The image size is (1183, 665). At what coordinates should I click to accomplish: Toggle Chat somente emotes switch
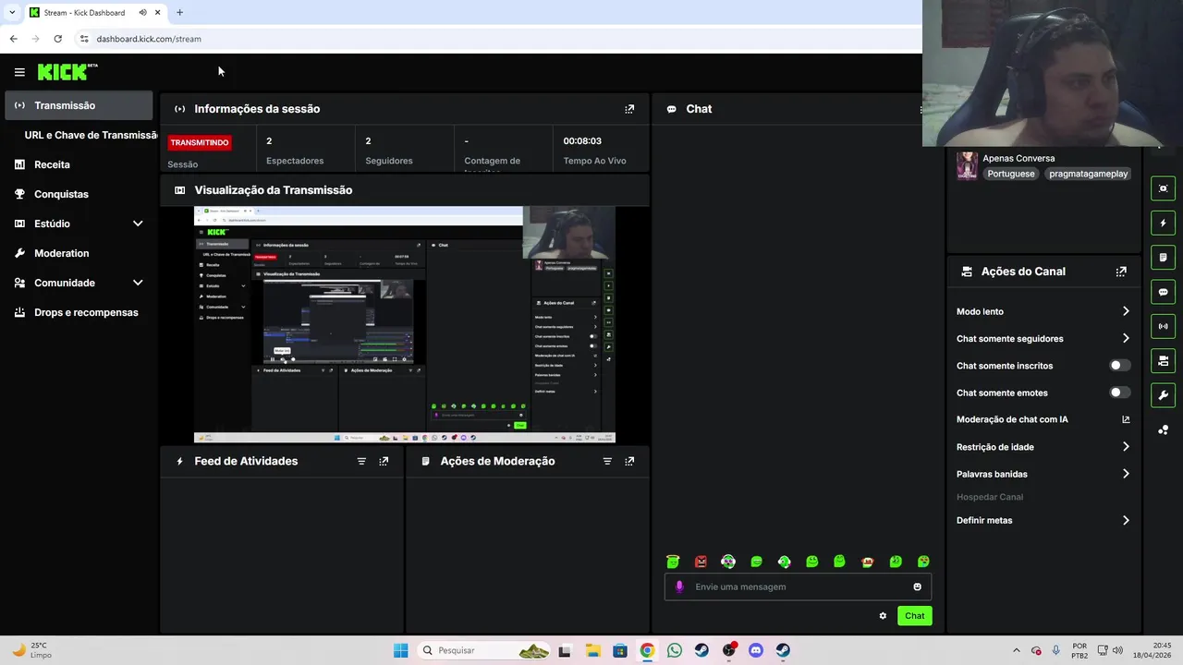pyautogui.click(x=1119, y=393)
